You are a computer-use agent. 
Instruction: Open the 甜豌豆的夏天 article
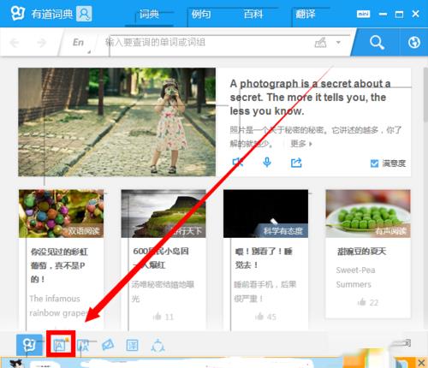pos(362,252)
